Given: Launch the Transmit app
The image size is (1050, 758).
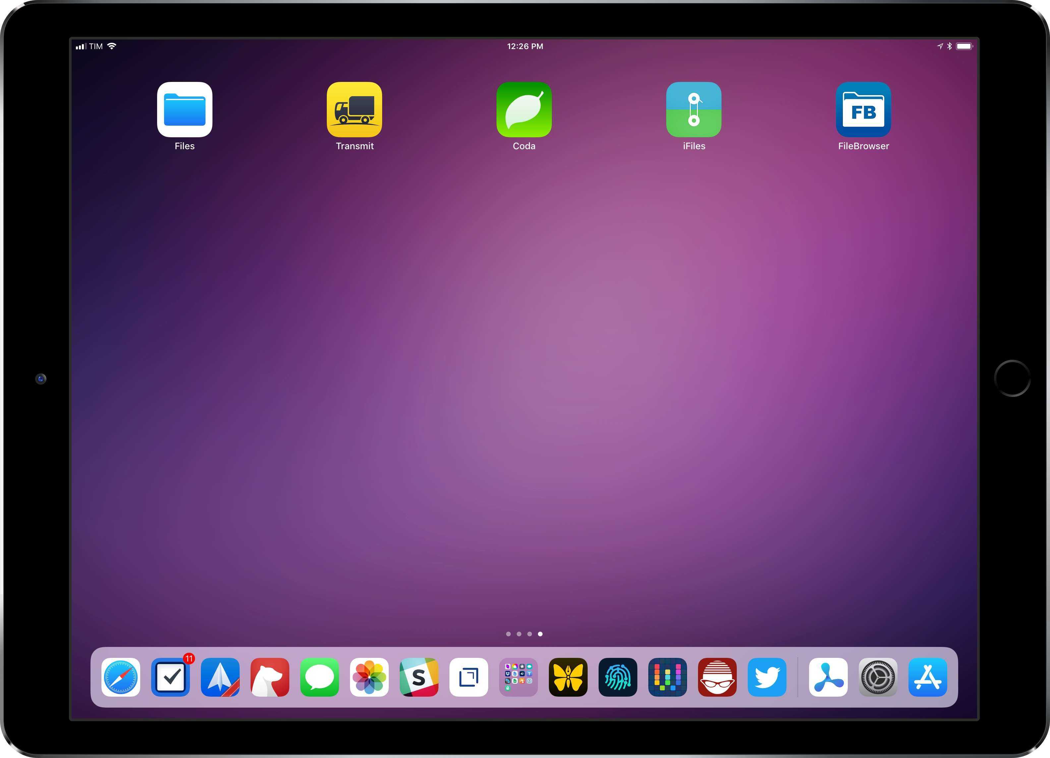Looking at the screenshot, I should [x=354, y=110].
